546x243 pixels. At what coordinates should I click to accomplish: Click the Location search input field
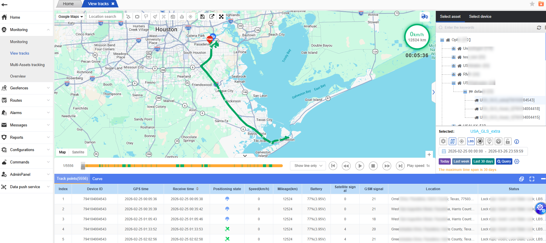click(104, 17)
